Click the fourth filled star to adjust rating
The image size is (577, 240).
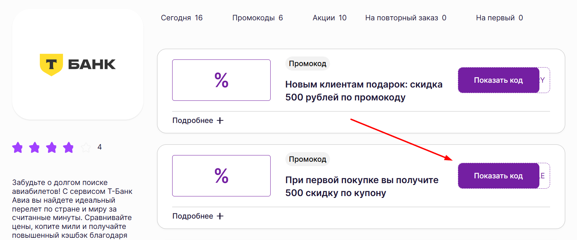click(69, 147)
